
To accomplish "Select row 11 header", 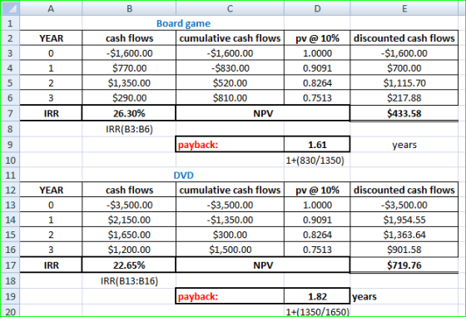I will coord(10,175).
